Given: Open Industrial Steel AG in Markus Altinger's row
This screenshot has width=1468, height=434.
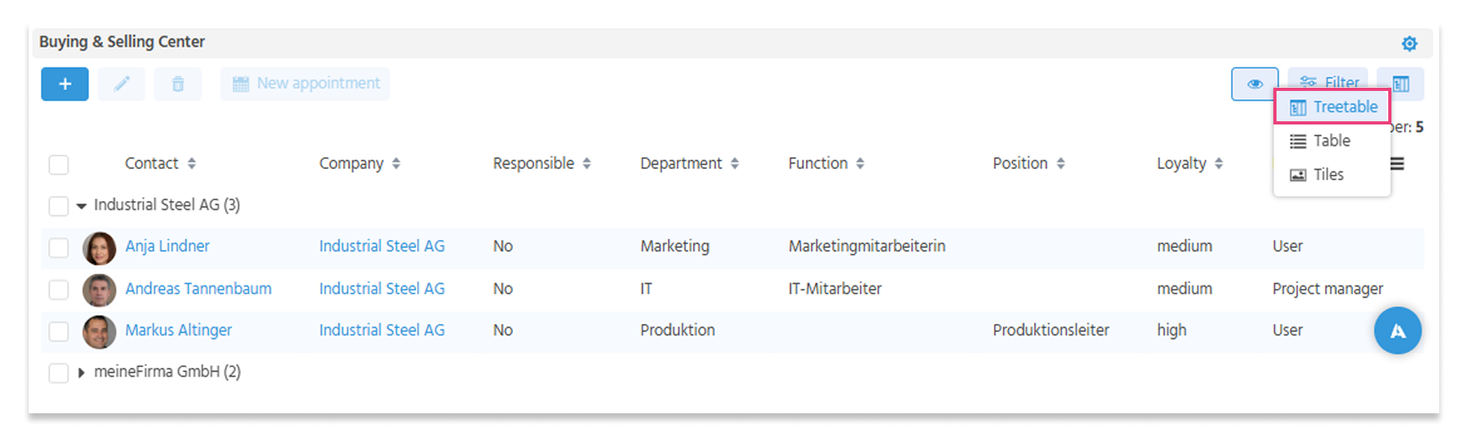Looking at the screenshot, I should [x=382, y=330].
